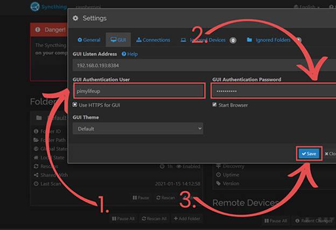The height and width of the screenshot is (230, 336).
Task: Click the Discovery icon
Action: click(219, 166)
